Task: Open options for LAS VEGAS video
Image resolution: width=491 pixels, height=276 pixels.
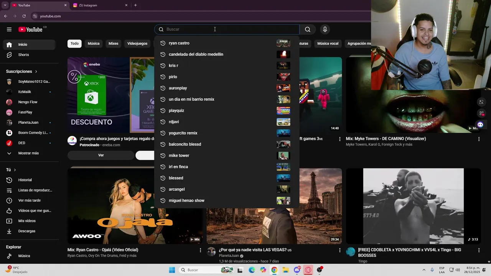Action: click(x=339, y=250)
